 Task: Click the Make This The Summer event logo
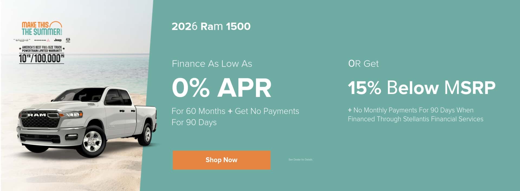point(42,28)
